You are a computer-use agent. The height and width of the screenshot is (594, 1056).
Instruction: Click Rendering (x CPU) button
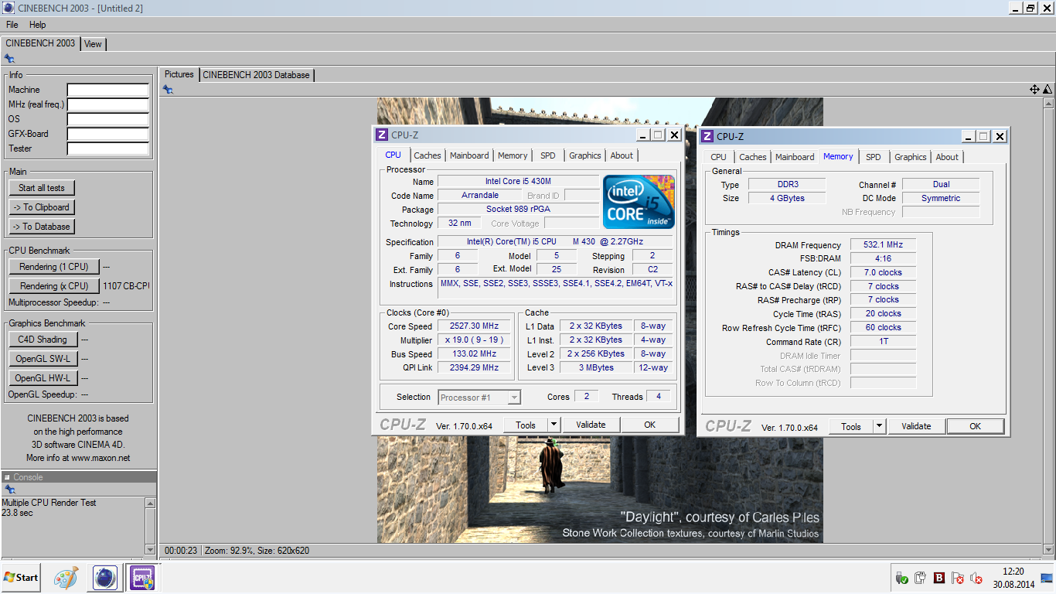[54, 286]
